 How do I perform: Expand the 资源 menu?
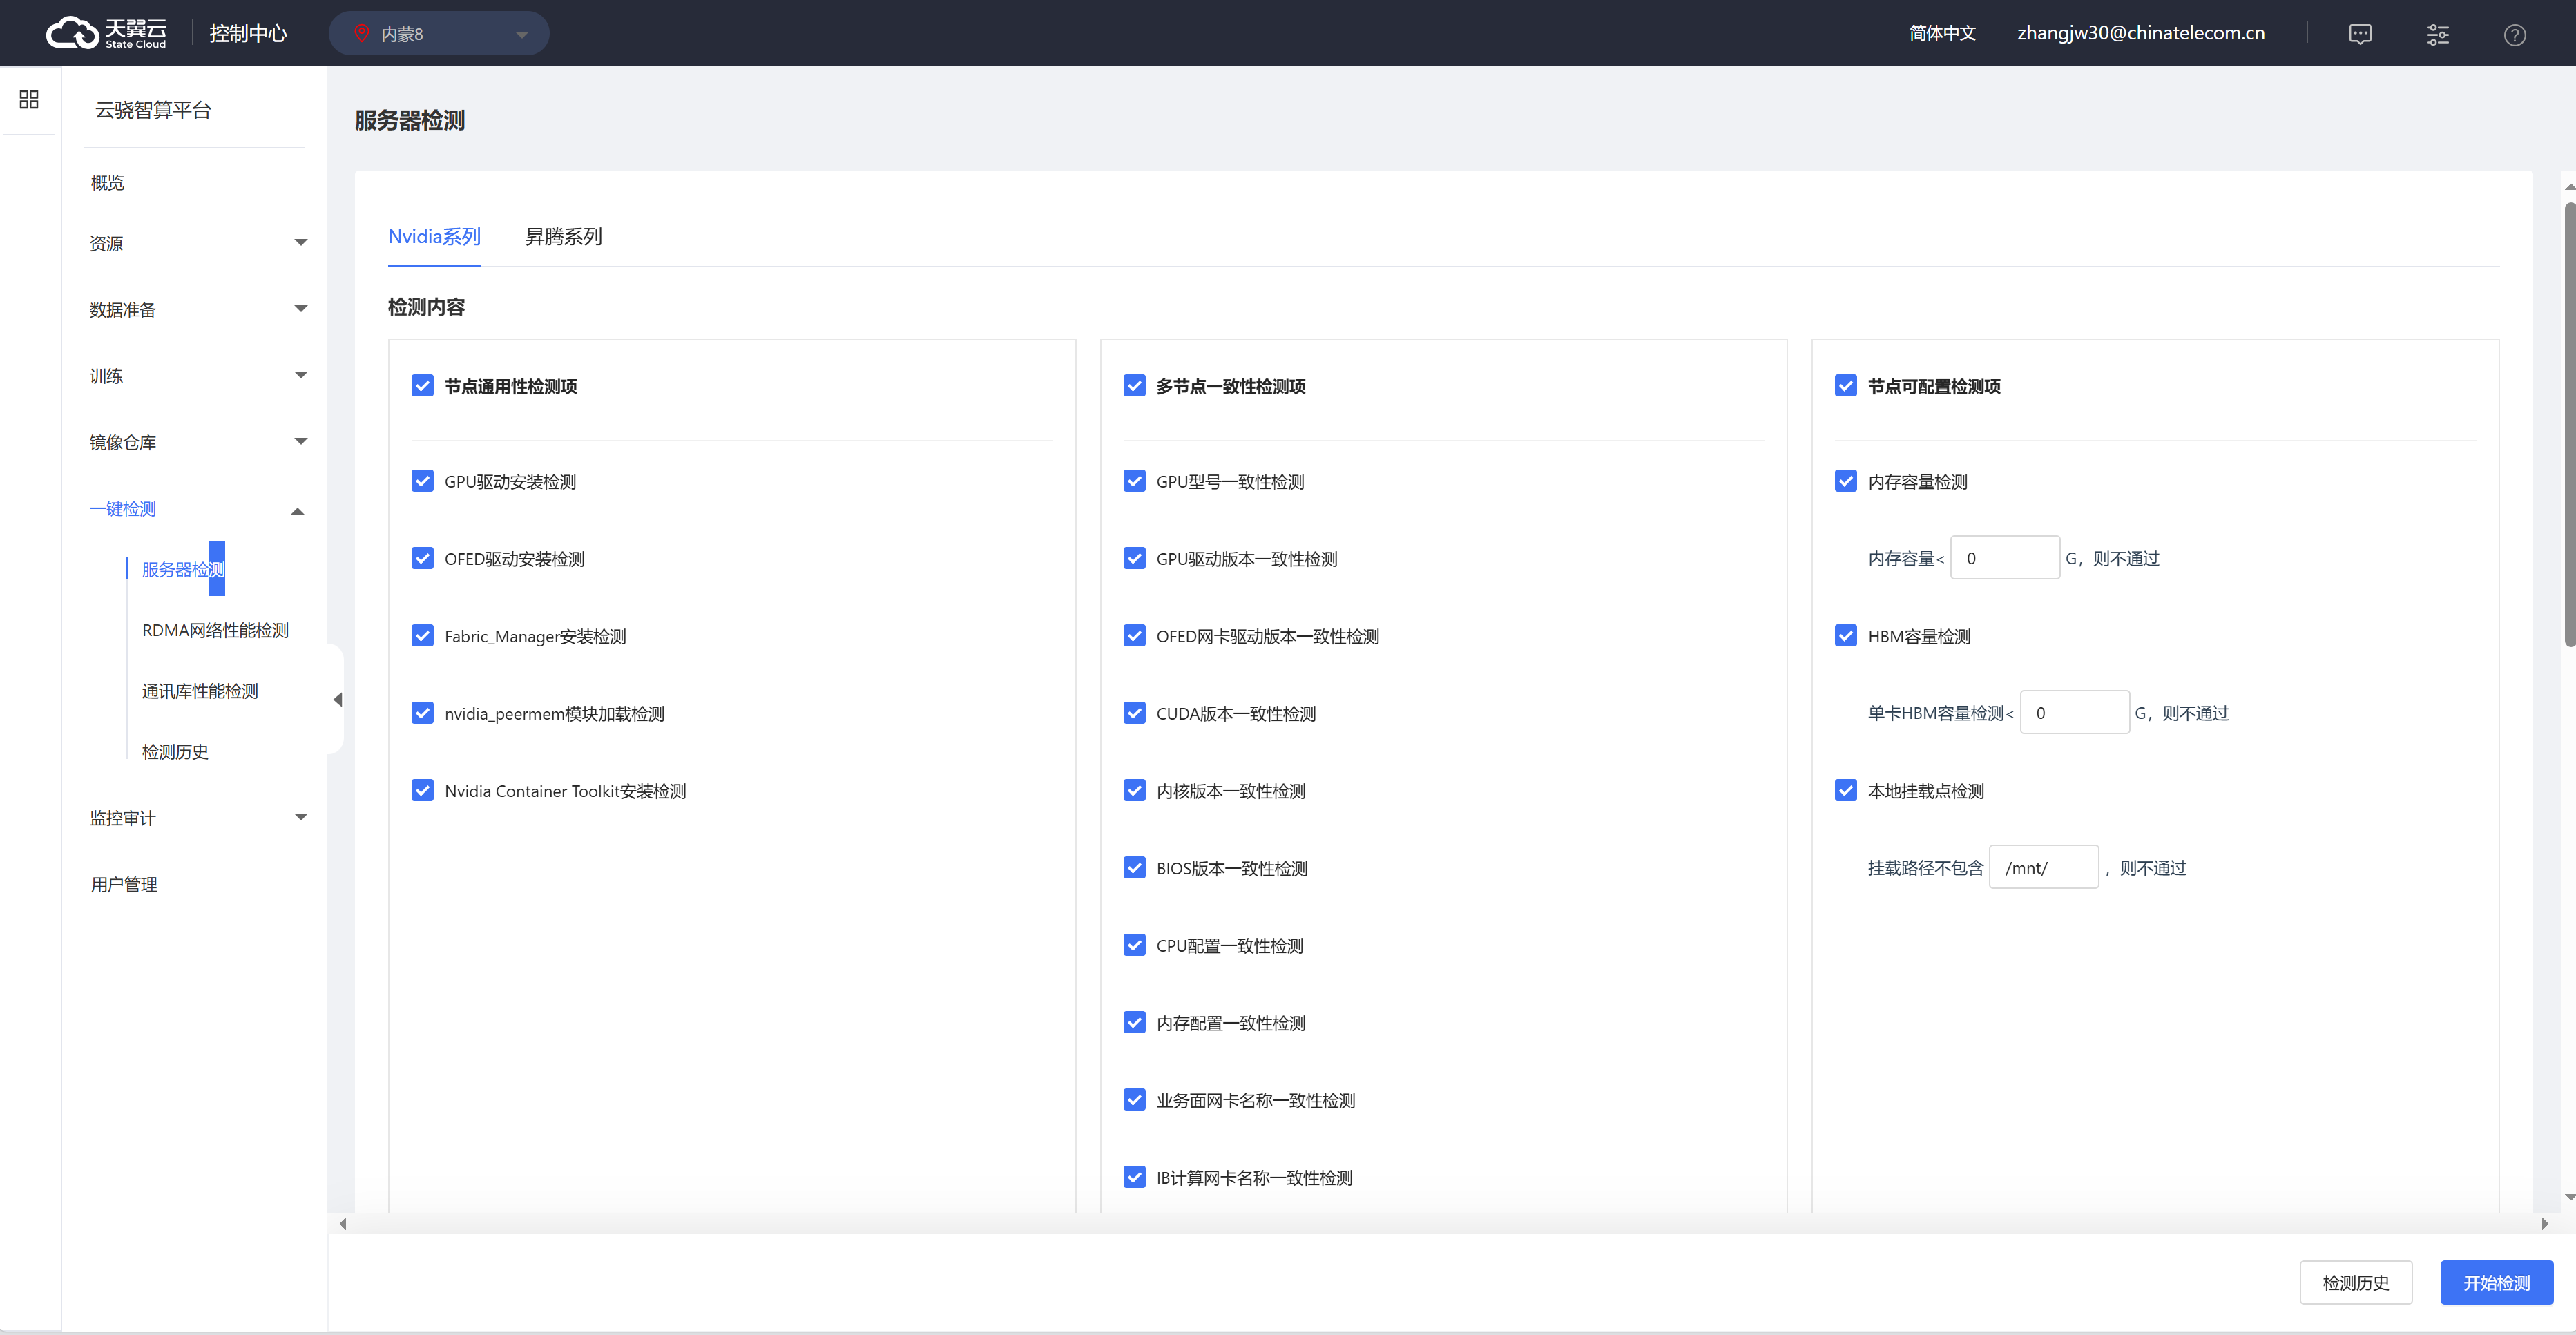tap(198, 243)
